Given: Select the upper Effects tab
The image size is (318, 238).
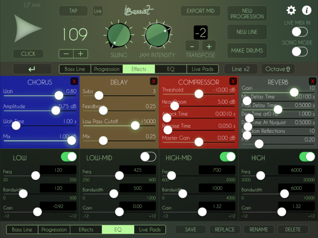Looking at the screenshot, I should (138, 69).
